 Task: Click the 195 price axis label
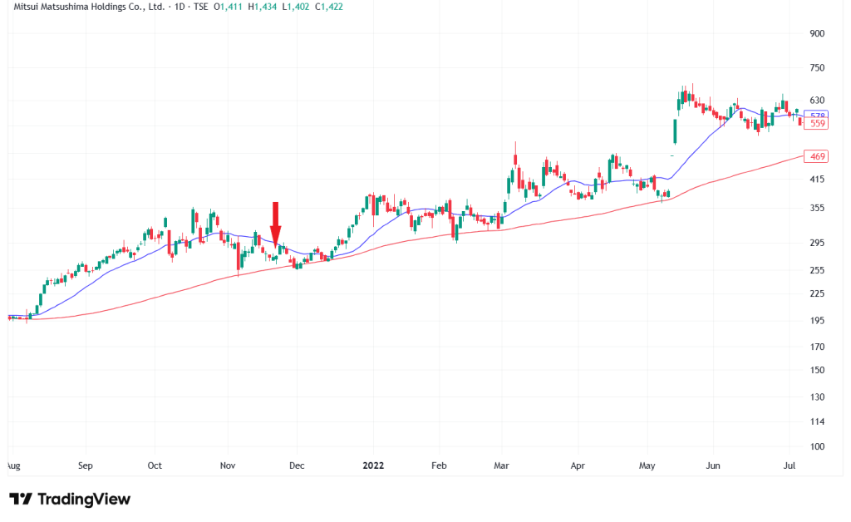tap(817, 321)
